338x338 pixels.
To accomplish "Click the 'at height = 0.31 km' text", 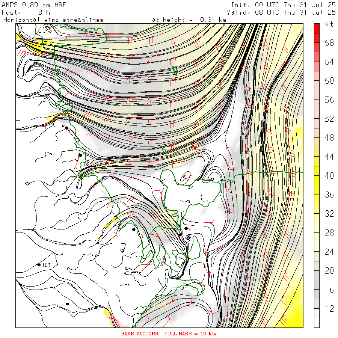I will [189, 20].
